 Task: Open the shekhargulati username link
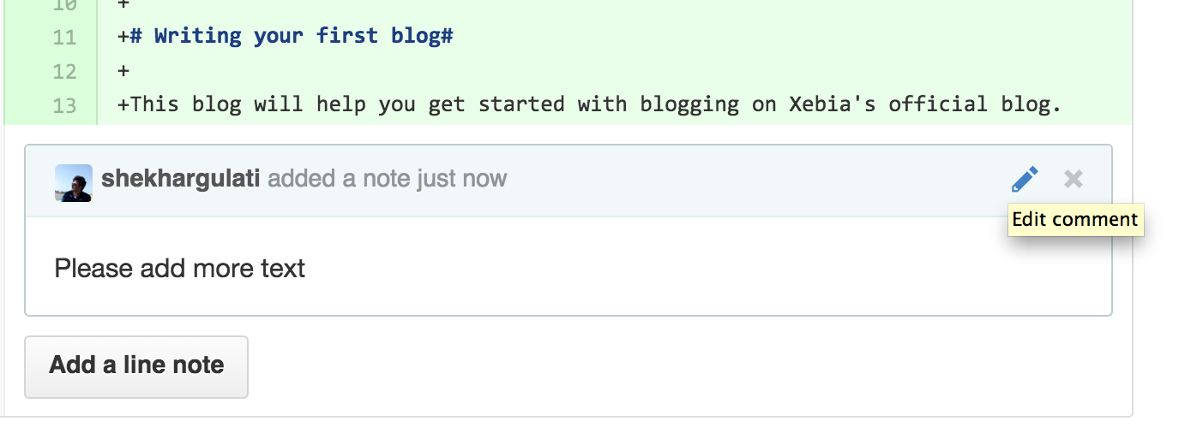[180, 179]
